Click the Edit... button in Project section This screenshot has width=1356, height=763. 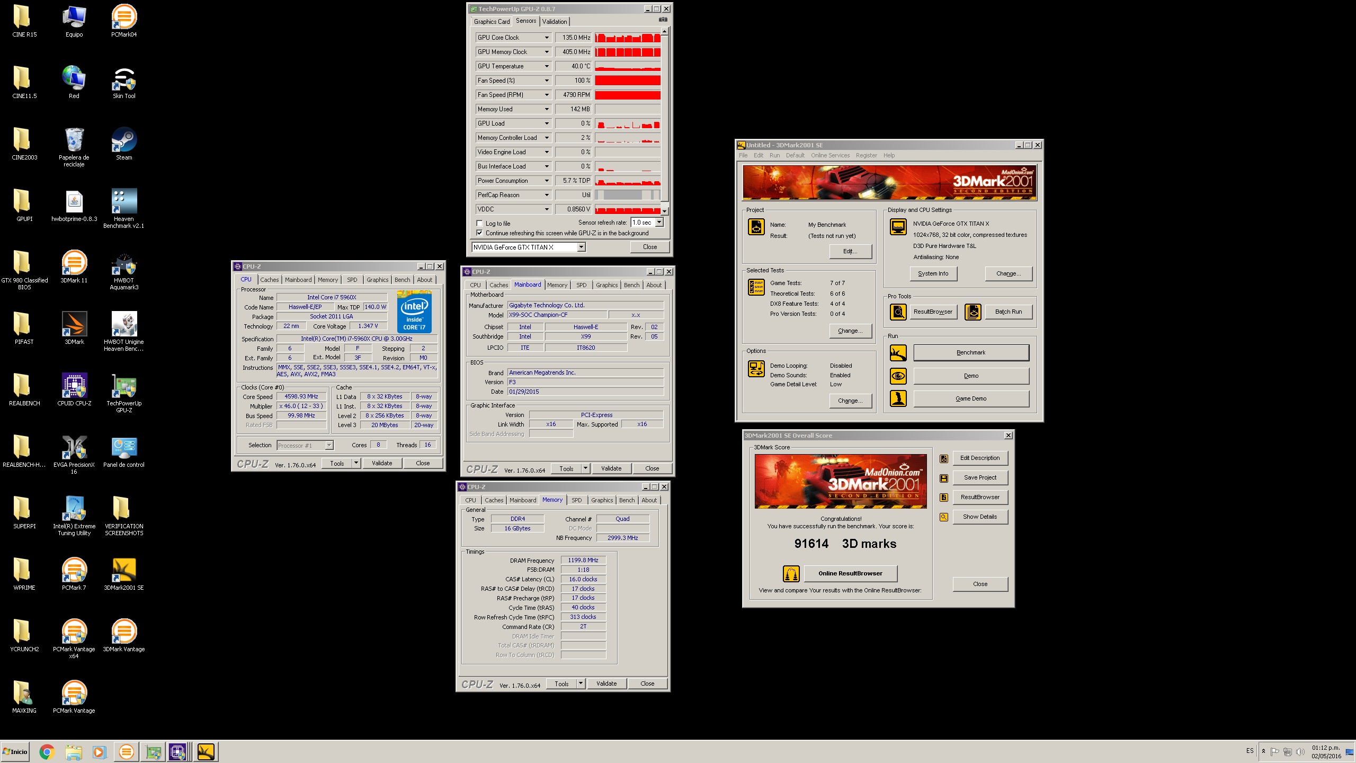pyautogui.click(x=850, y=251)
